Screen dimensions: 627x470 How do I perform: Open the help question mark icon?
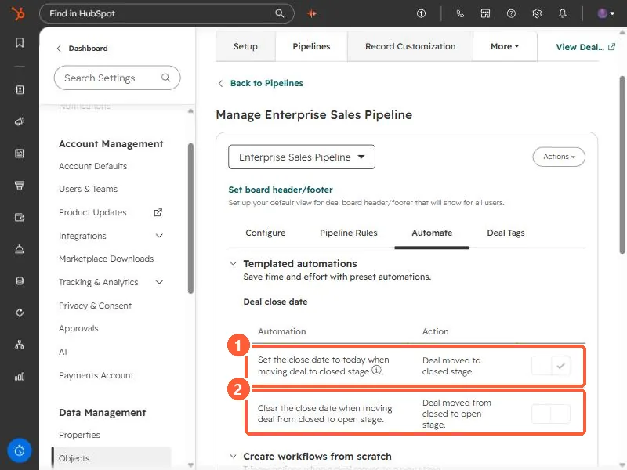pos(511,13)
